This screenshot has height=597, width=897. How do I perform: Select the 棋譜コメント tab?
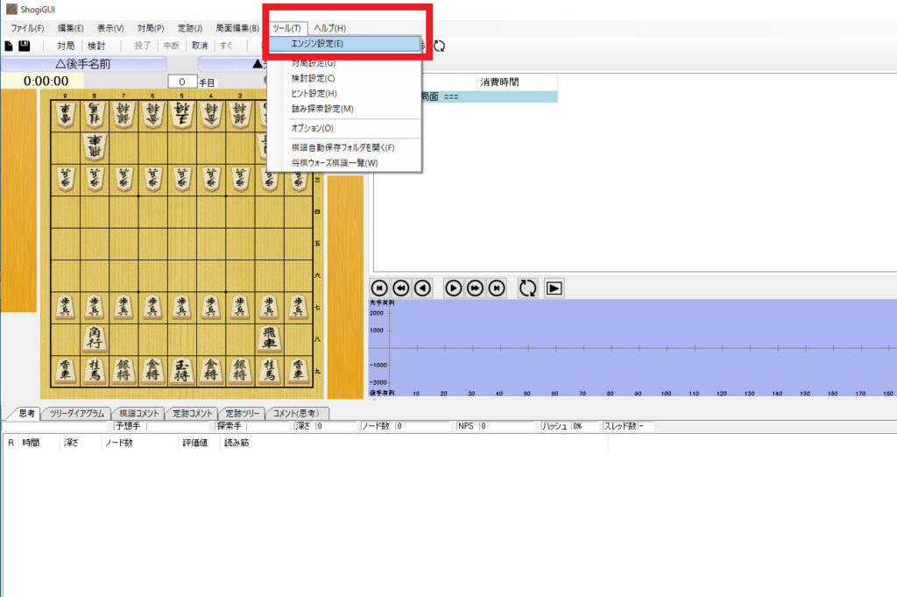point(138,412)
